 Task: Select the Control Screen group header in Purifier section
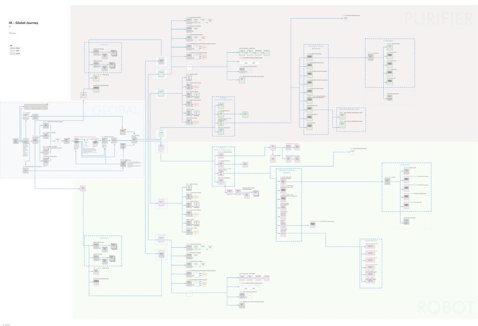tap(223, 99)
